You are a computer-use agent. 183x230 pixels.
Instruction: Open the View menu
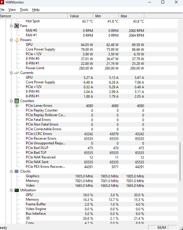click(12, 10)
